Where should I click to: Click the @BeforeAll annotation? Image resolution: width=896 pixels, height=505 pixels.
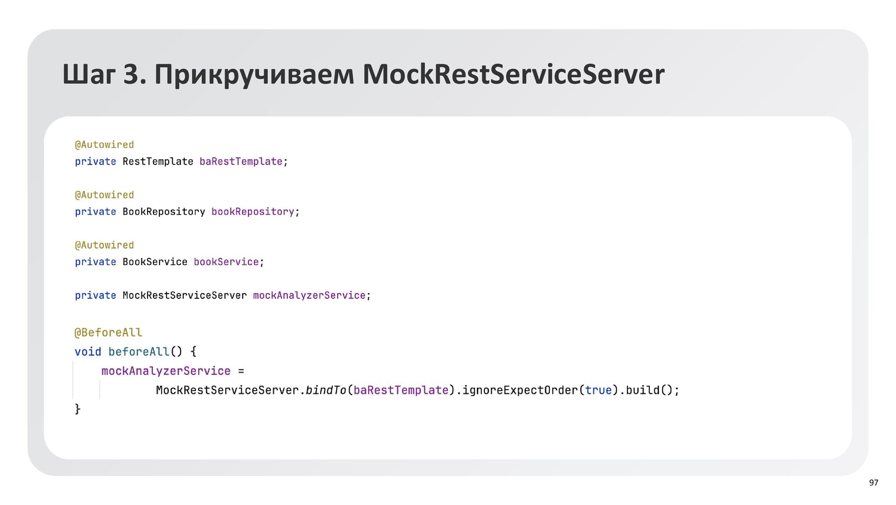coord(108,333)
